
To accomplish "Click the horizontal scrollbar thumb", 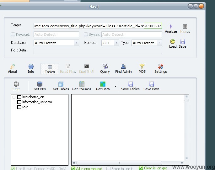I will [x=119, y=163].
